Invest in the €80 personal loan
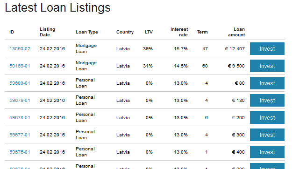The image size is (292, 169). (267, 83)
